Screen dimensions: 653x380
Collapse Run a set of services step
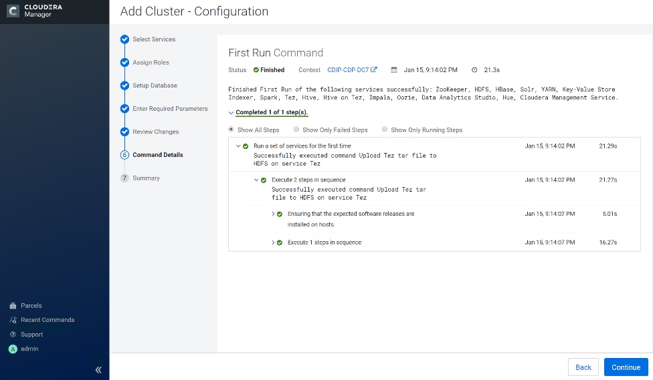(x=238, y=146)
